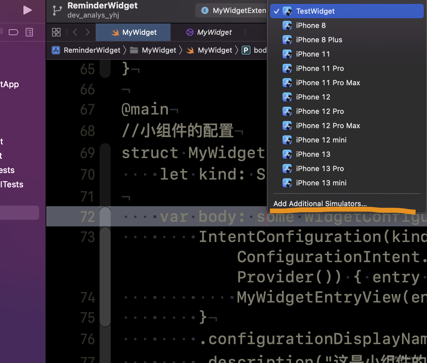Choose iPhone 8 Plus simulator
427x363 pixels.
coord(347,40)
